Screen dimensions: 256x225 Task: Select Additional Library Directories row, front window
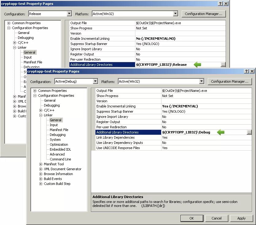[173, 132]
